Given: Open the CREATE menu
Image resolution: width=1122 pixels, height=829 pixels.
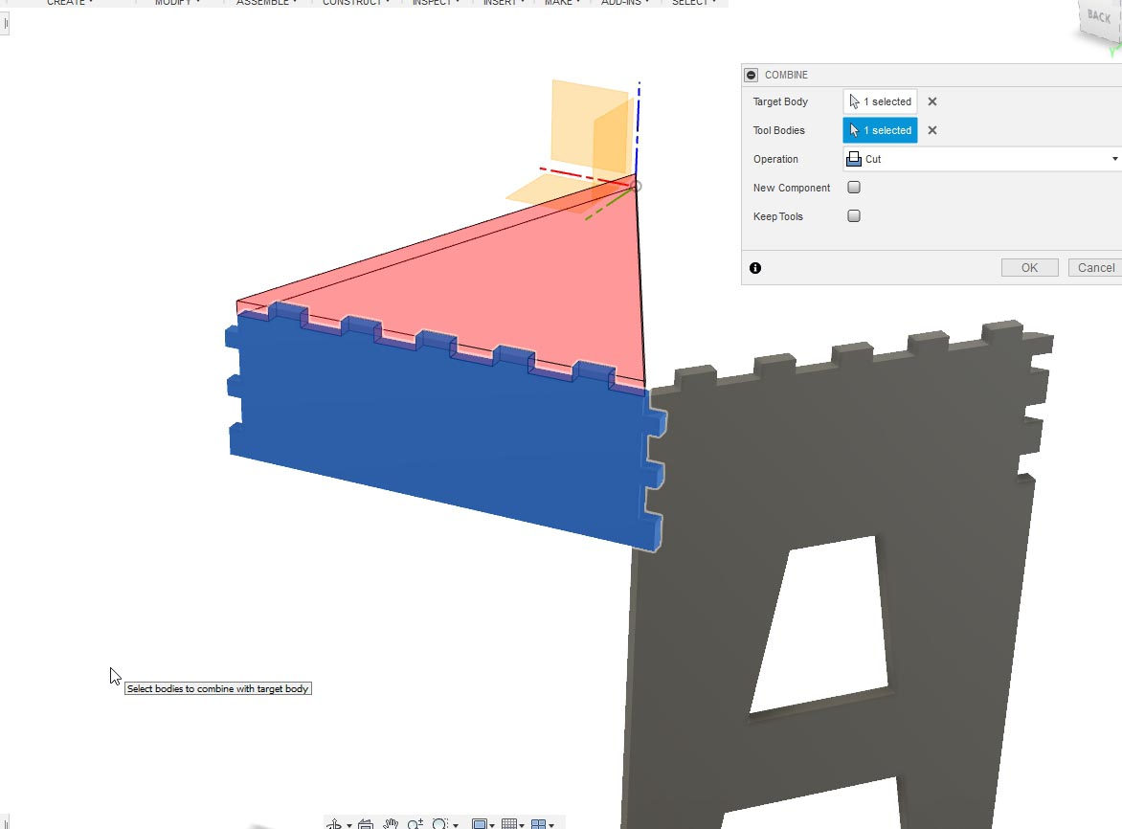Looking at the screenshot, I should [x=70, y=3].
